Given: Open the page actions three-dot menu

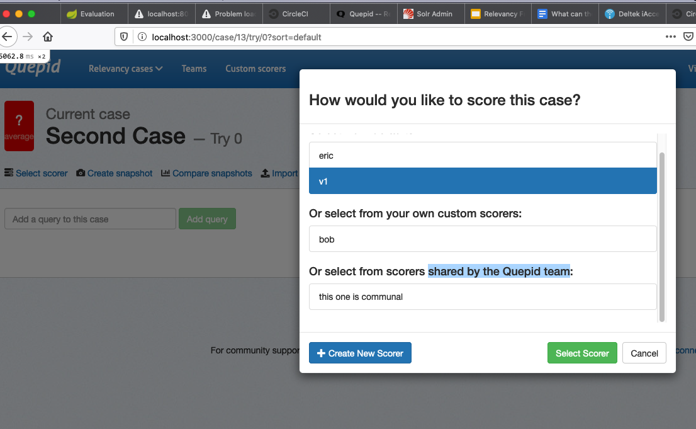Looking at the screenshot, I should tap(671, 37).
